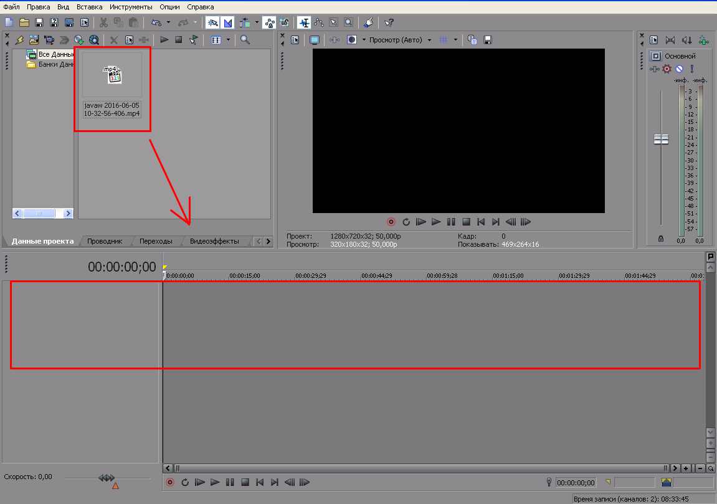Open a project via the folder icon

tap(24, 22)
